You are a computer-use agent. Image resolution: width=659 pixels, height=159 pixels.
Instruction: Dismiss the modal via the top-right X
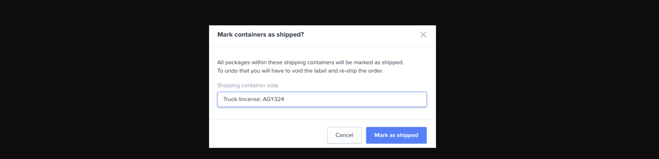pos(423,35)
